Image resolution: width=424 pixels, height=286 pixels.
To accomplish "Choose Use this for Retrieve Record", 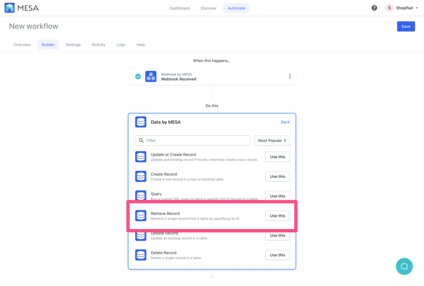I will 277,216.
